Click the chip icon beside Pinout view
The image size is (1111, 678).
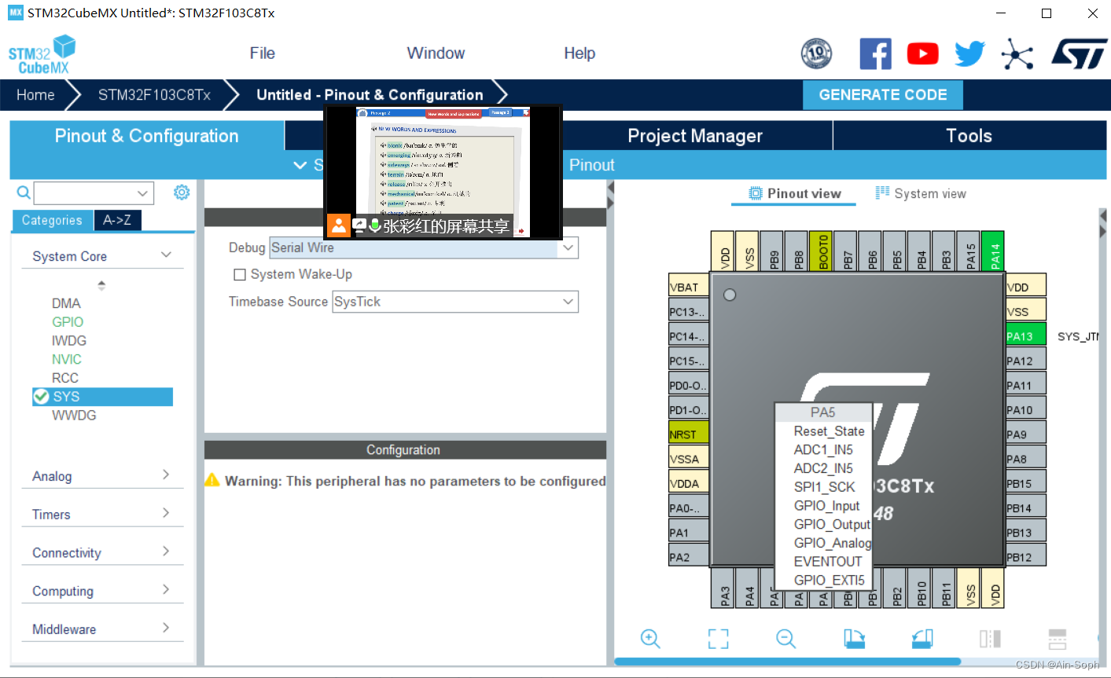click(756, 193)
